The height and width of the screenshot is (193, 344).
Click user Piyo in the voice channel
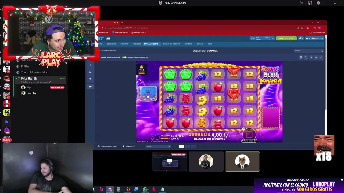coord(29,87)
